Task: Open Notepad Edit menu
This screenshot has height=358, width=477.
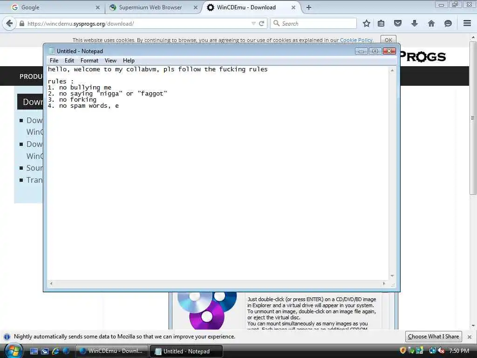Action: [x=69, y=61]
